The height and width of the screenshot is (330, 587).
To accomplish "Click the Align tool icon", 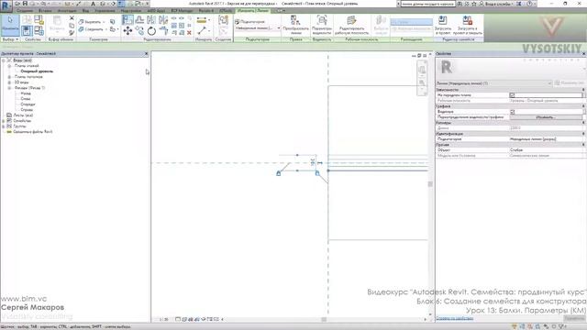I will [x=127, y=19].
